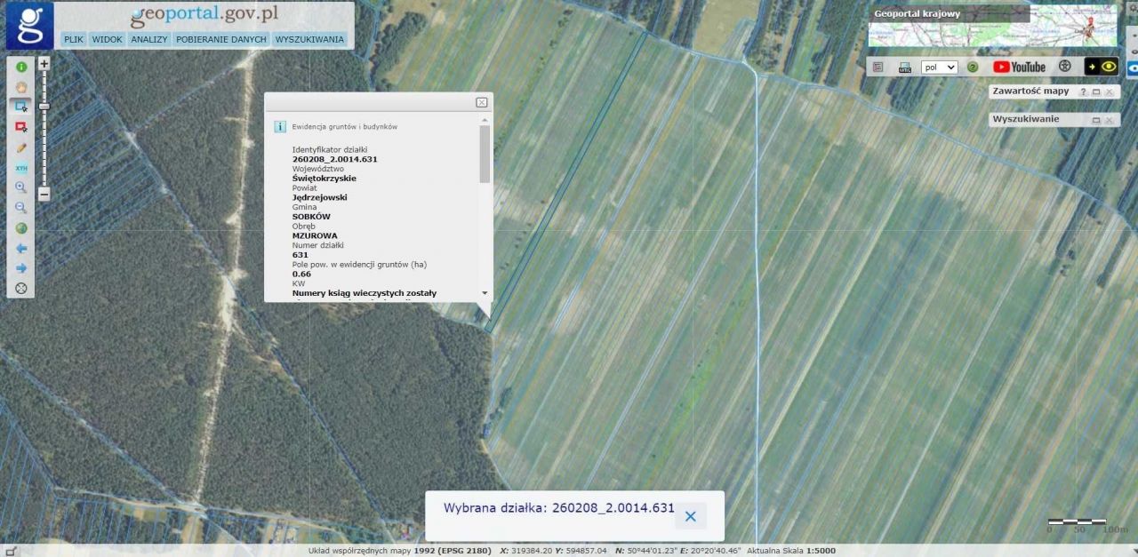Screen dimensions: 1138x557
Task: Open the YouTube link
Action: pyautogui.click(x=1019, y=67)
